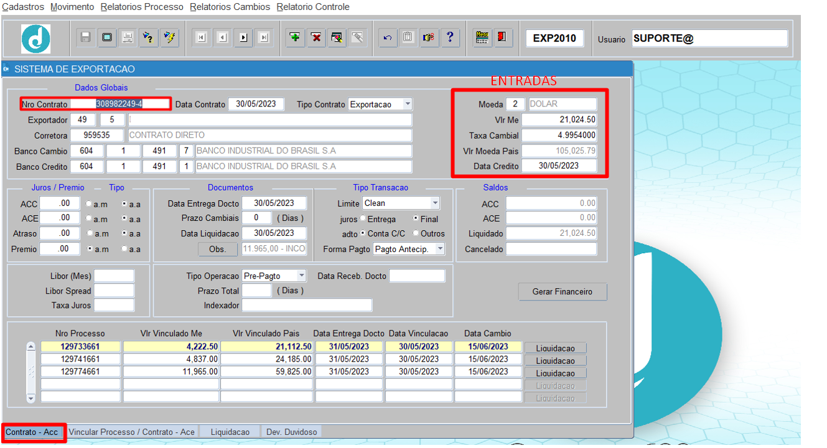This screenshot has width=827, height=448.
Task: Go to next record arrow icon
Action: tap(243, 38)
